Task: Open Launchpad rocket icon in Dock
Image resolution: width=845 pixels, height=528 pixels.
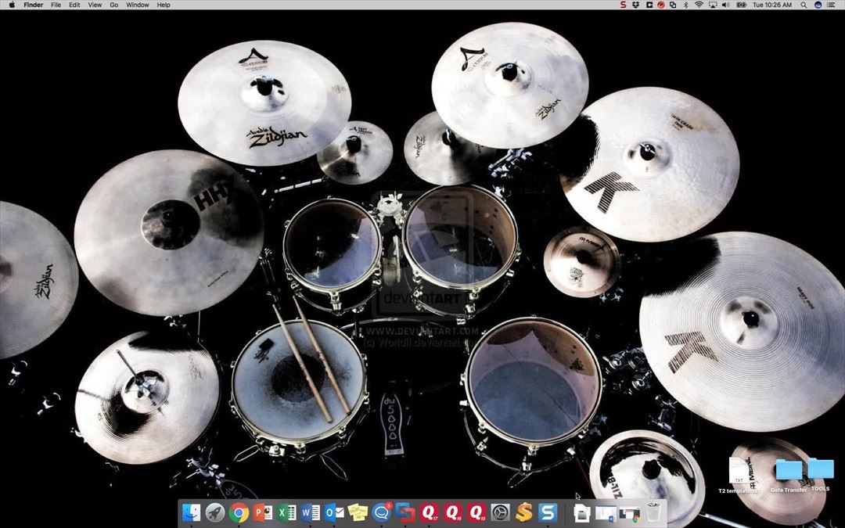Action: click(215, 512)
